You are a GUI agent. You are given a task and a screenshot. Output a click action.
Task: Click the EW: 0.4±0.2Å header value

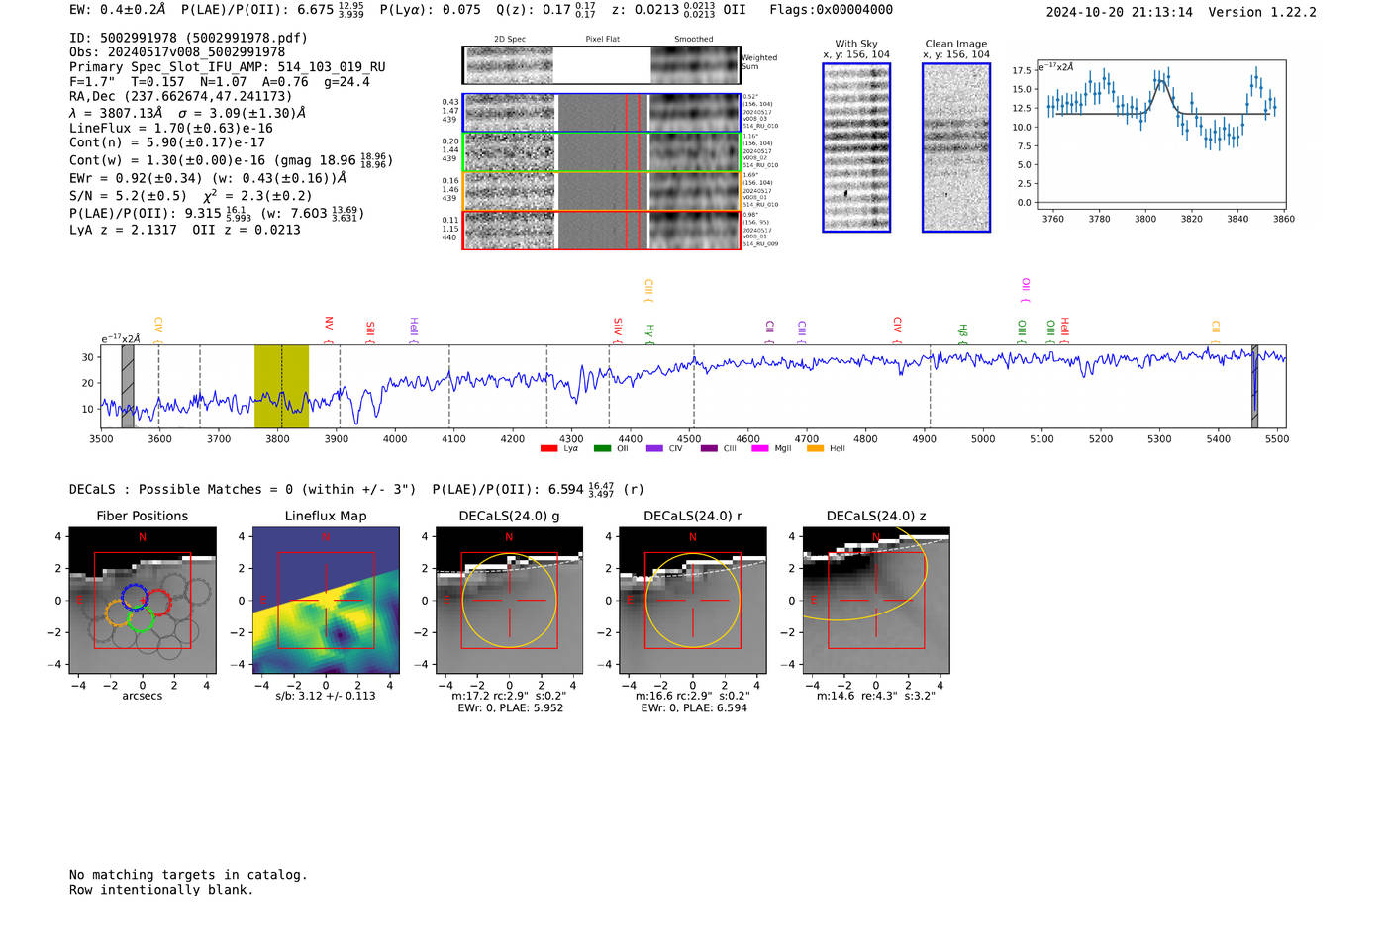118,10
